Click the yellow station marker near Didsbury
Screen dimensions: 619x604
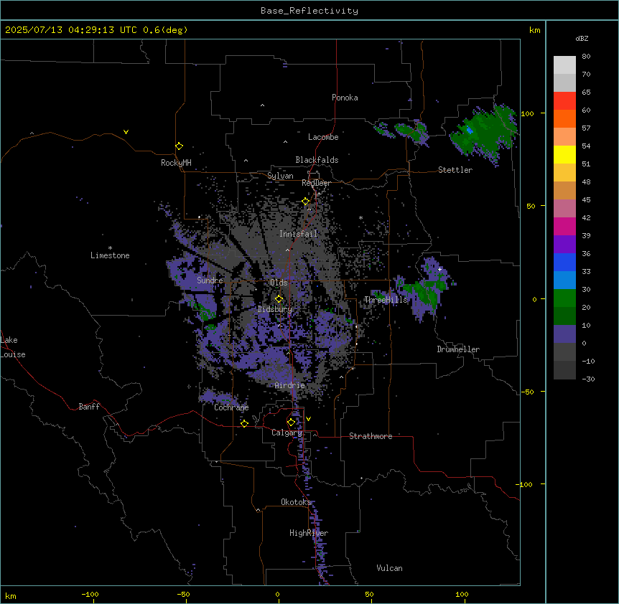pyautogui.click(x=279, y=299)
